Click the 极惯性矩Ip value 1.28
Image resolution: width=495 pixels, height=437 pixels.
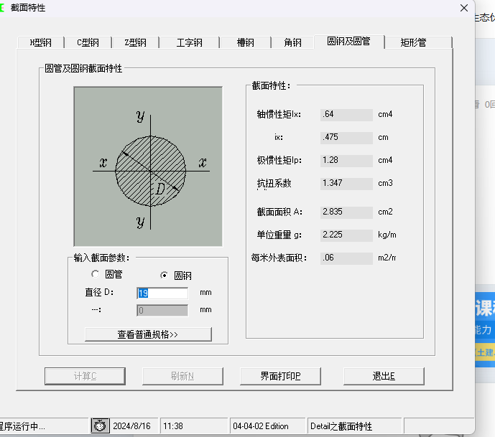(346, 161)
